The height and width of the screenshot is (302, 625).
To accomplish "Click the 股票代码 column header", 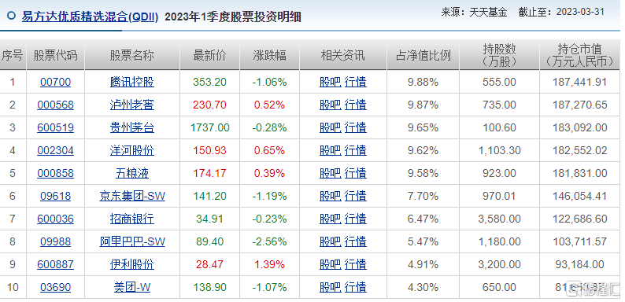I will (55, 55).
